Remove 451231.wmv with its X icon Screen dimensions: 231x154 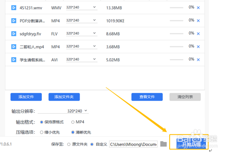coord(198,7)
